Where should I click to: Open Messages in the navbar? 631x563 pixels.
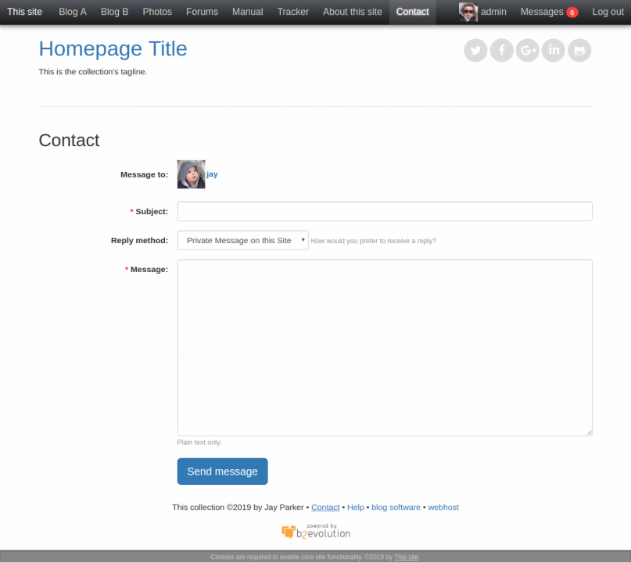point(542,12)
